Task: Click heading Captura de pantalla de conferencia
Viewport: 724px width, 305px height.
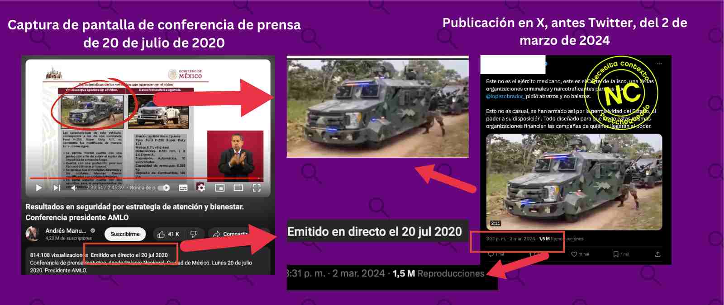Action: coord(154,33)
